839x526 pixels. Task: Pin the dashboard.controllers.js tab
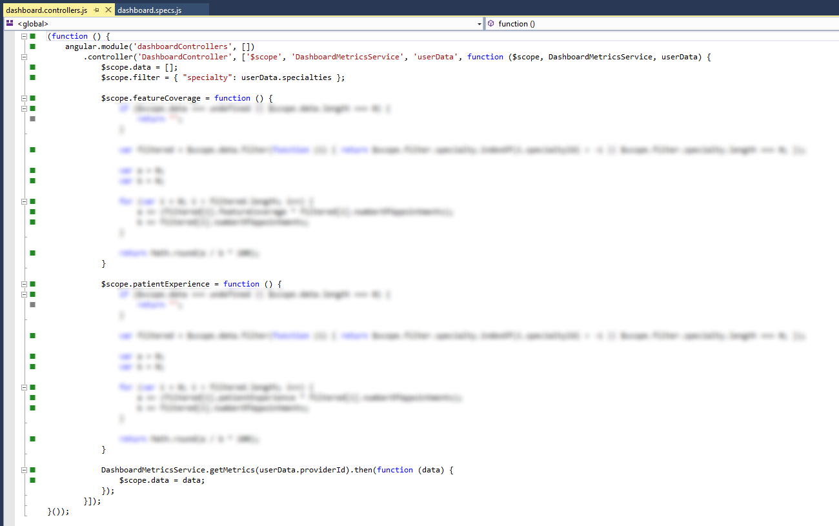(96, 10)
